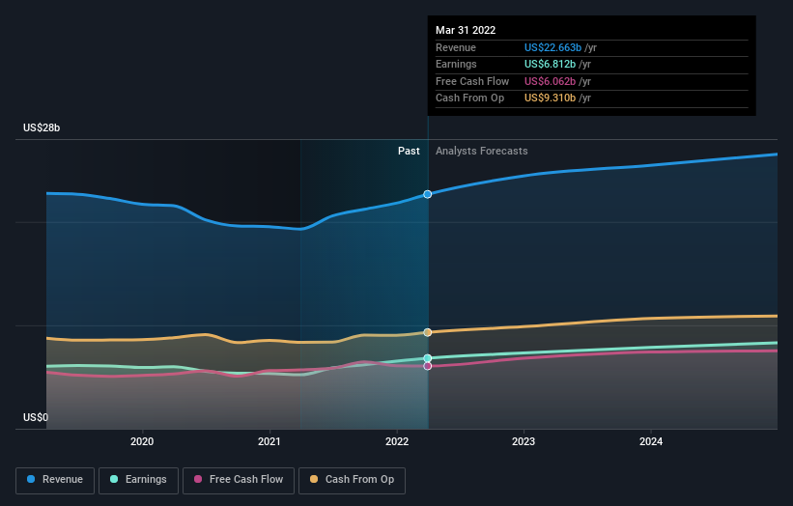
Task: Click the 2020 x-axis label
Action: pos(142,441)
